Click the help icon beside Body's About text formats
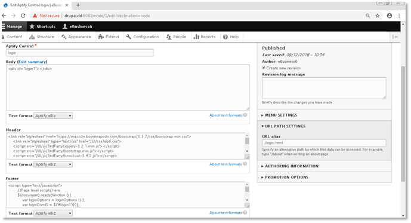Viewport: 411px width, 223px height. [245, 115]
